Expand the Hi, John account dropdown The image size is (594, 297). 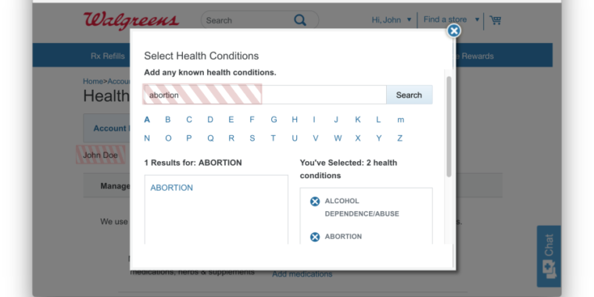(392, 20)
